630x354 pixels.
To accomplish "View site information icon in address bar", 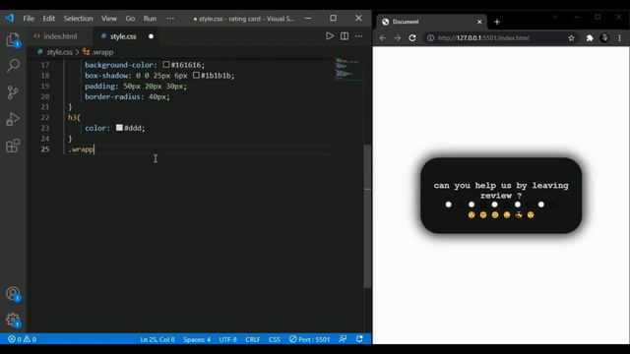I will [x=431, y=38].
